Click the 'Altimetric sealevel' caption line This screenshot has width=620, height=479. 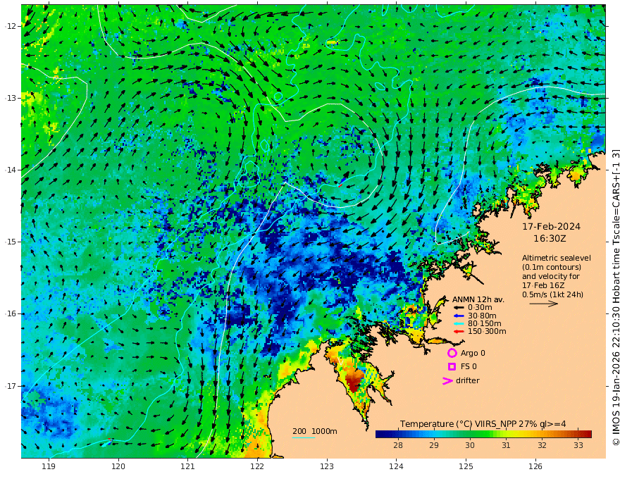pos(557,258)
